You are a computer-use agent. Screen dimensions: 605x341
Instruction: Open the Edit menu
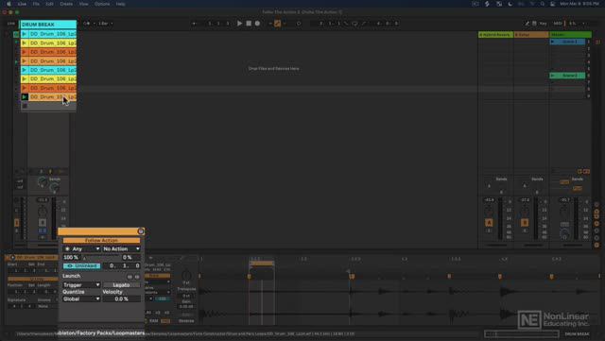point(50,4)
